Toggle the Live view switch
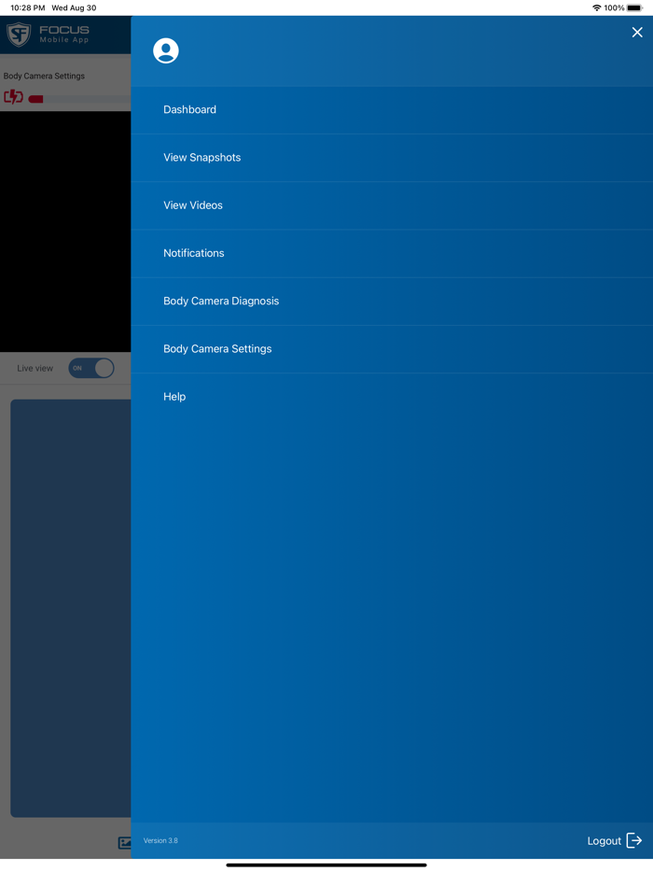653x872 pixels. tap(91, 368)
